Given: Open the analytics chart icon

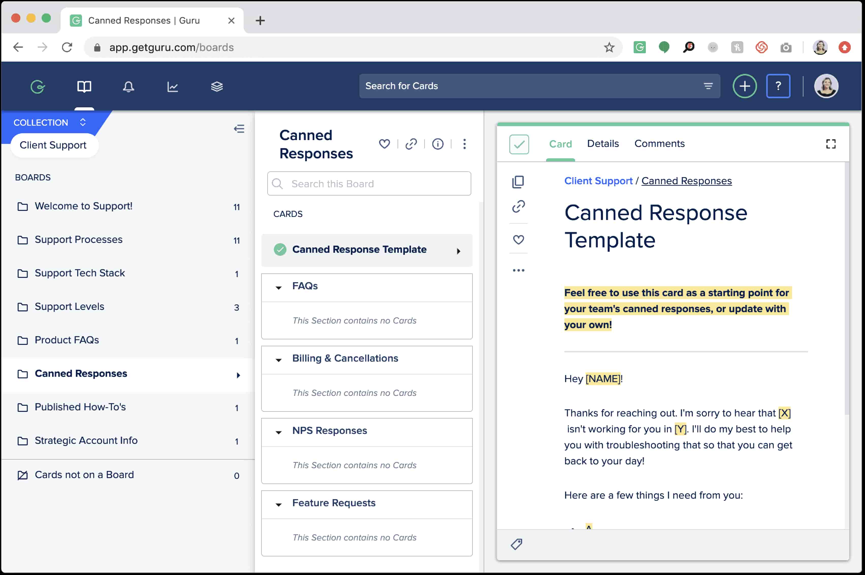Looking at the screenshot, I should pyautogui.click(x=172, y=87).
